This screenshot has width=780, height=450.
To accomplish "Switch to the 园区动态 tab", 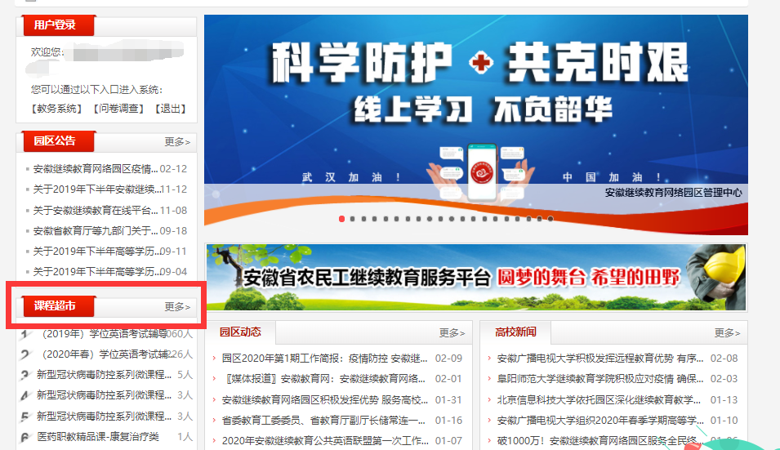I will (240, 332).
